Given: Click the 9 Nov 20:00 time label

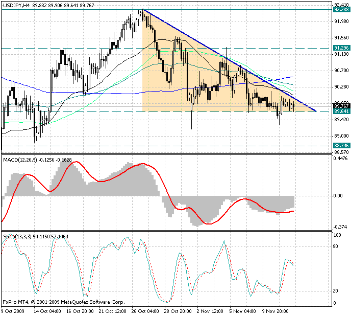Looking at the screenshot, I should click(x=275, y=311).
